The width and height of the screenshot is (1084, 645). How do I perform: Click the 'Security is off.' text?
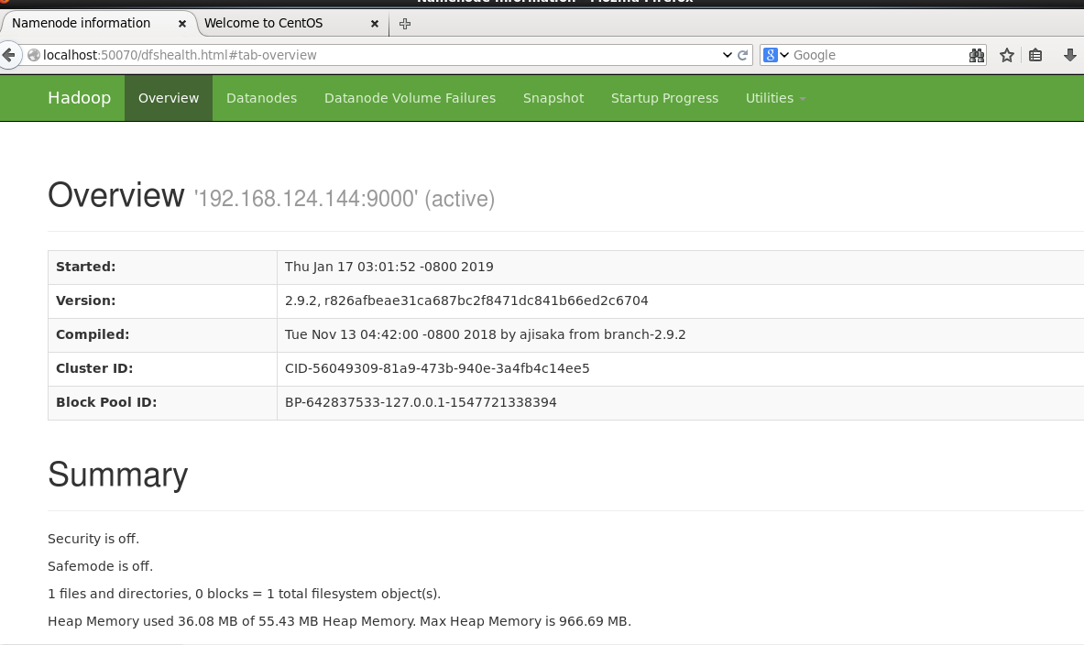93,539
